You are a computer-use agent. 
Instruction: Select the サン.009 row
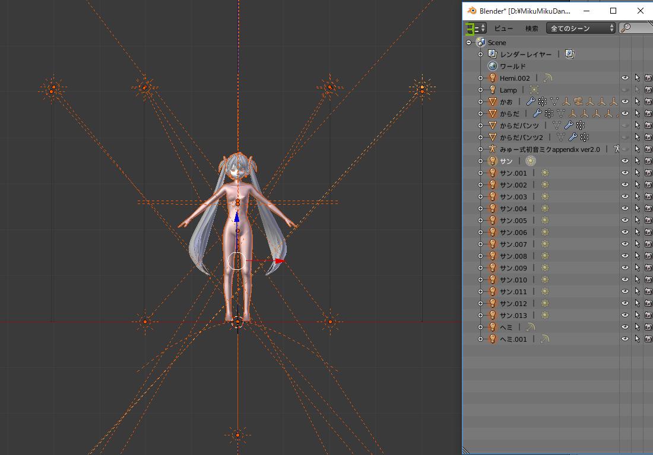(557, 268)
